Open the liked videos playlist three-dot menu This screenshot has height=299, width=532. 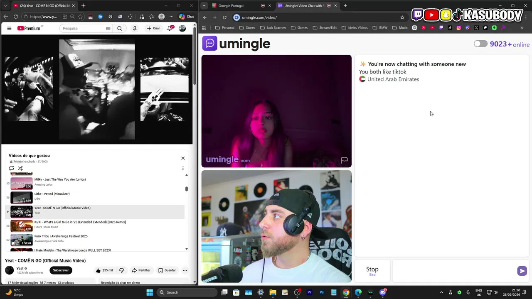click(183, 168)
